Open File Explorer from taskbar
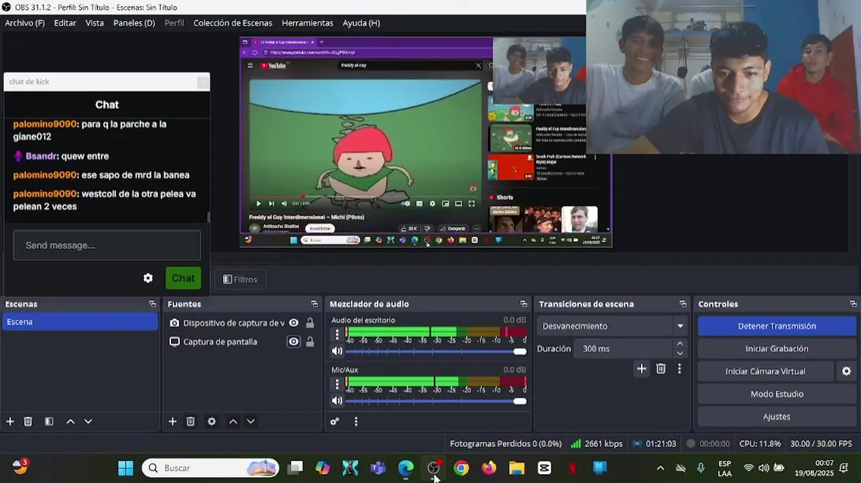Screen dimensions: 861x483 point(516,468)
